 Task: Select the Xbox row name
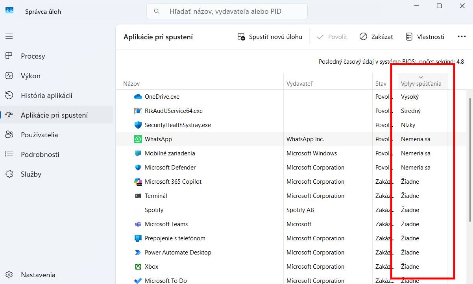(152, 266)
